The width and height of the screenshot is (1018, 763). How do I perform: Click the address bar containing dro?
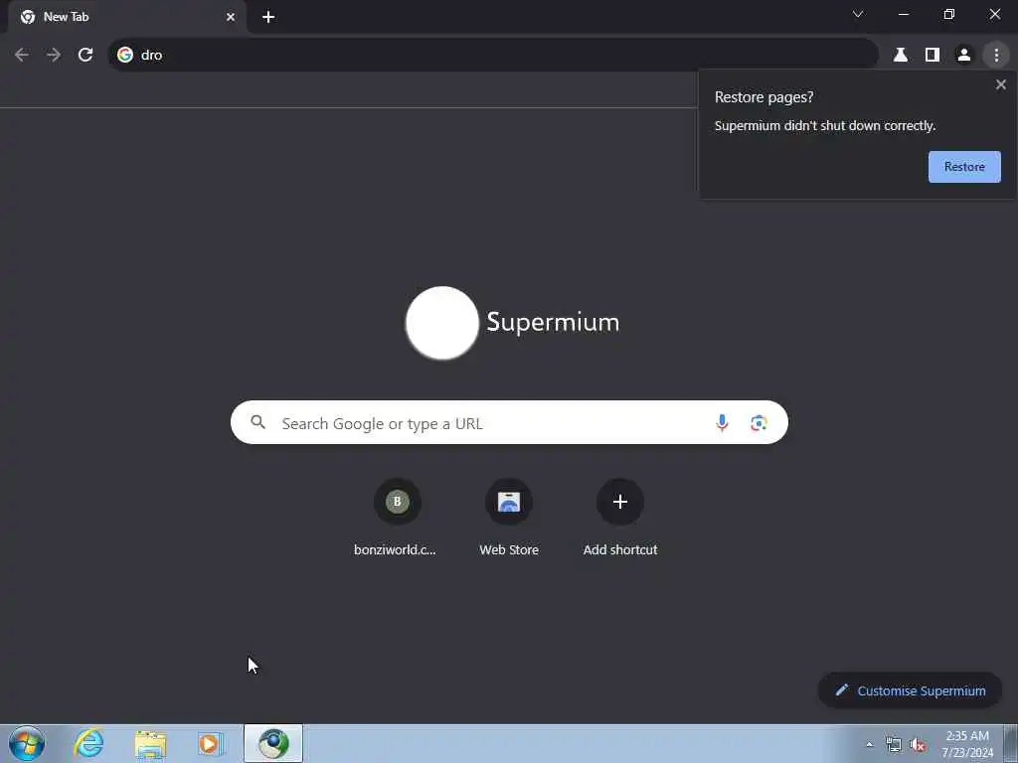pos(493,56)
